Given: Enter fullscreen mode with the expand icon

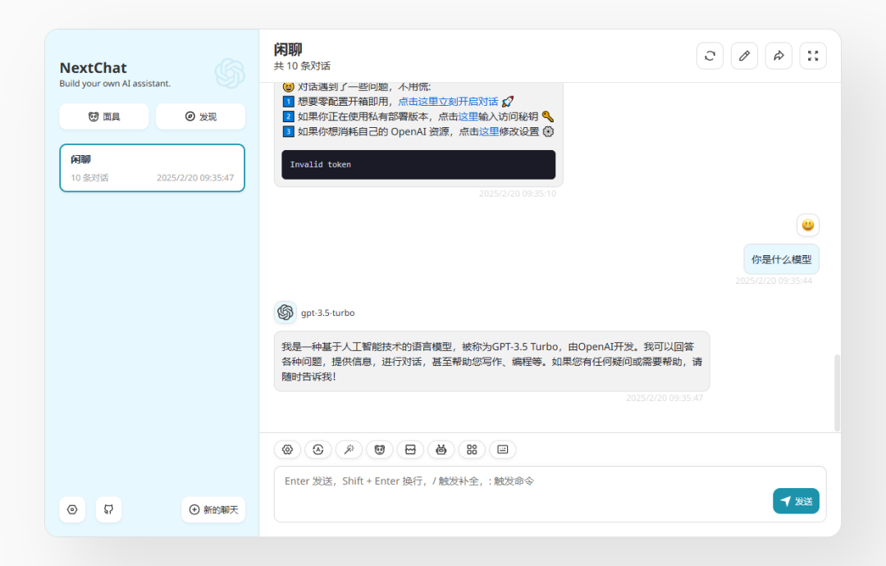Looking at the screenshot, I should click(x=813, y=56).
